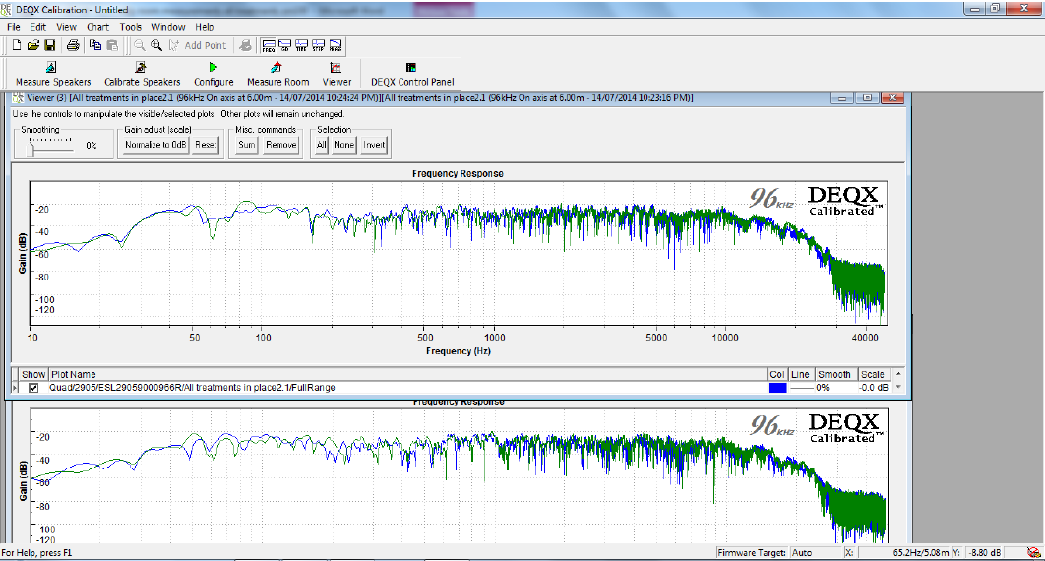Open Calibrate Speakers
Screen dimensions: 1045x561
[x=142, y=74]
